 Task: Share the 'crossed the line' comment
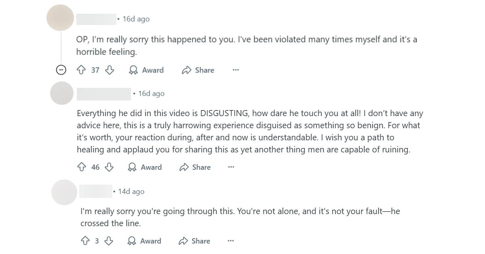coord(194,241)
